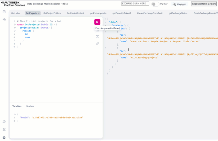Select the GetProjects tab

coord(31,13)
